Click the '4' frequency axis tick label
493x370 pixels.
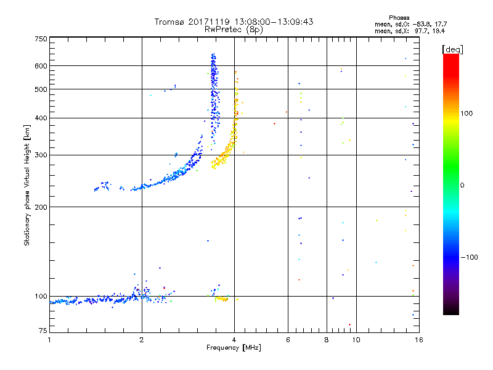click(x=234, y=340)
